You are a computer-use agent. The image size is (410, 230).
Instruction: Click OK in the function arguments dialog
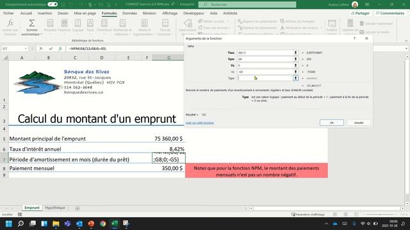[x=332, y=123]
